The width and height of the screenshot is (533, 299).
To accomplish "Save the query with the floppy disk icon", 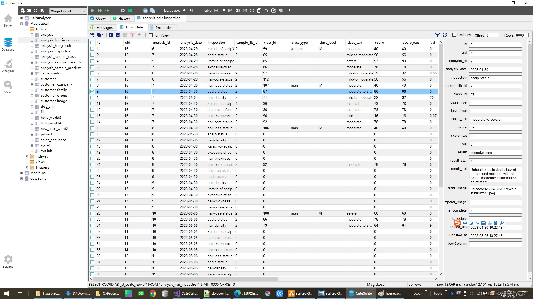I will pyautogui.click(x=145, y=11).
